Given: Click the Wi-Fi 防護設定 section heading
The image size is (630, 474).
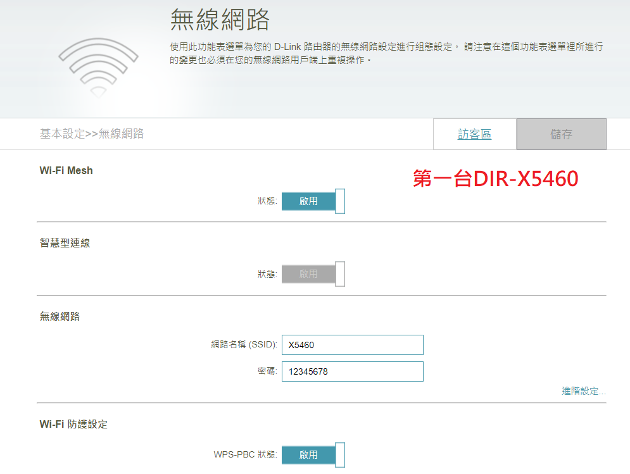Looking at the screenshot, I should pos(73,424).
